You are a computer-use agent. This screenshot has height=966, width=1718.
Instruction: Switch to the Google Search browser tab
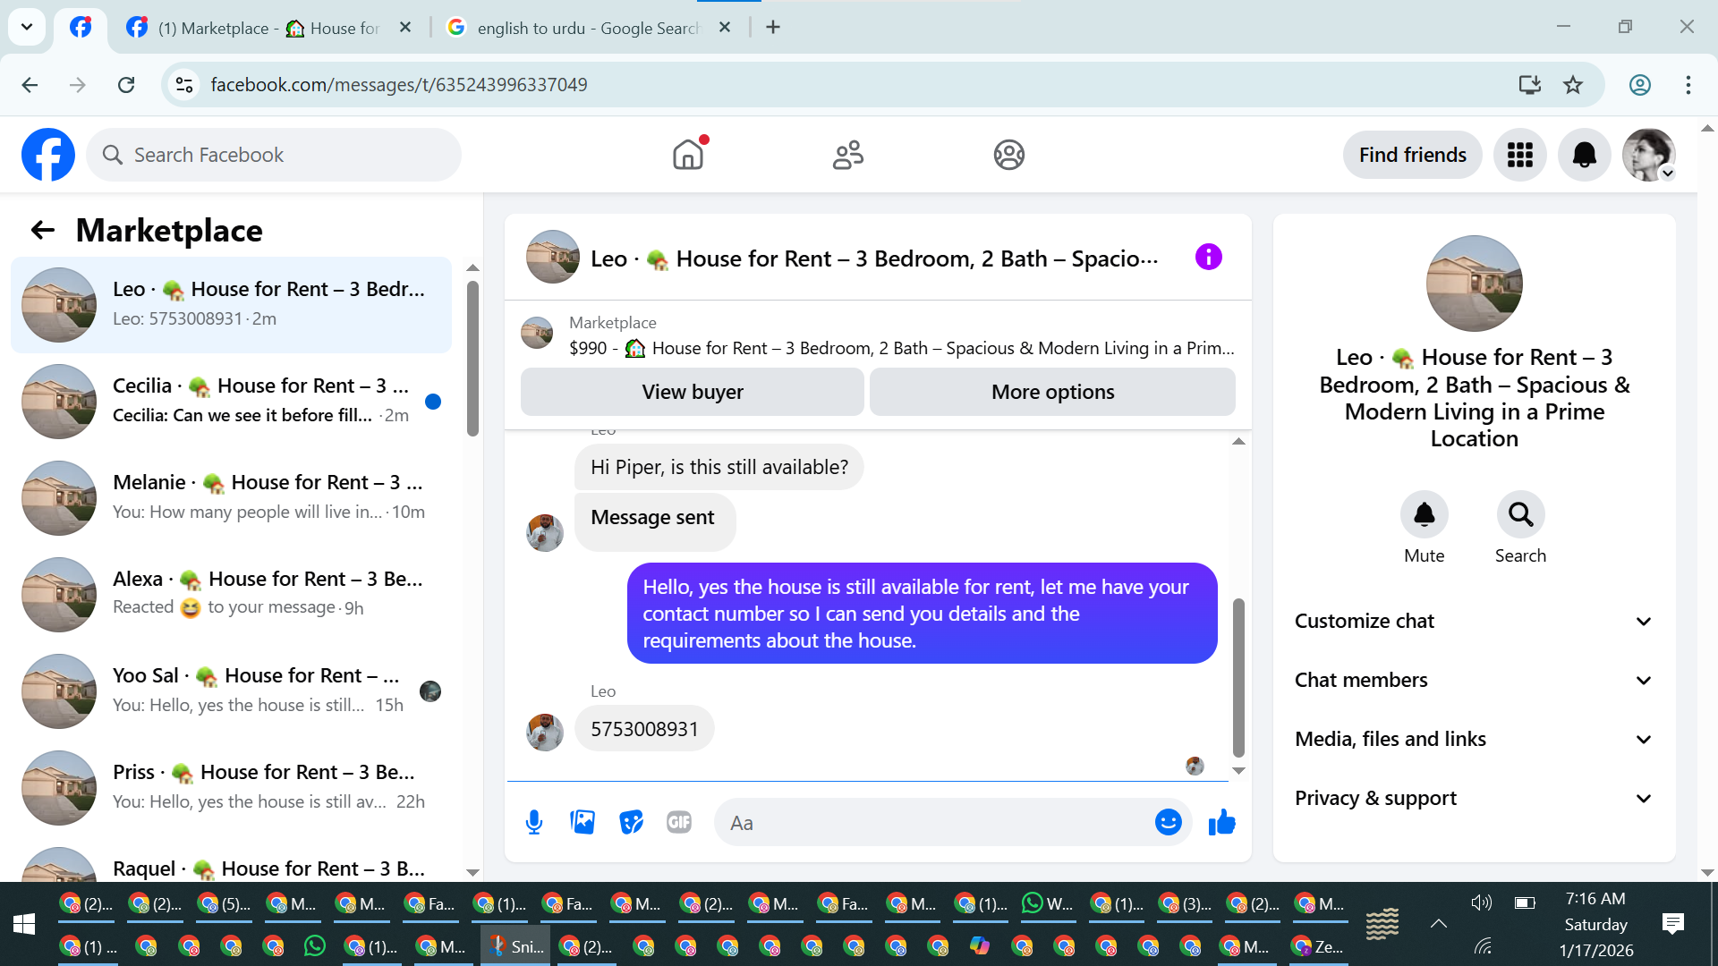(x=586, y=28)
